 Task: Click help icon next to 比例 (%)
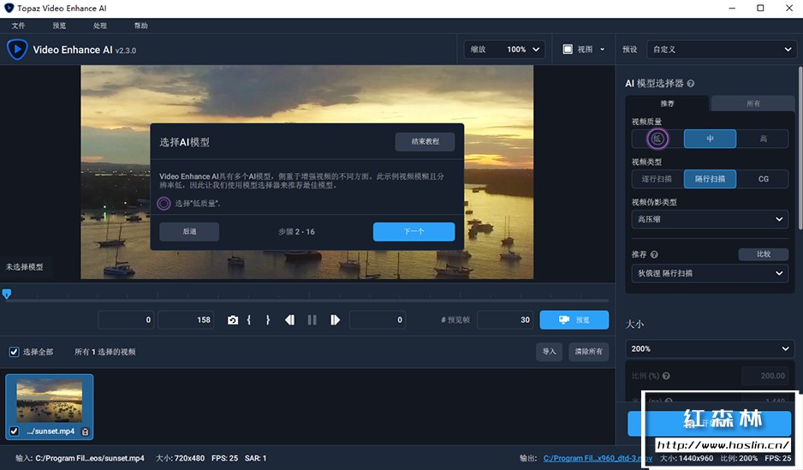click(x=666, y=376)
